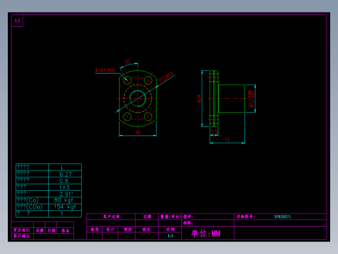Click the 3.5 flange thickness dimension
Screen dimensions: 338x254
pos(214,132)
